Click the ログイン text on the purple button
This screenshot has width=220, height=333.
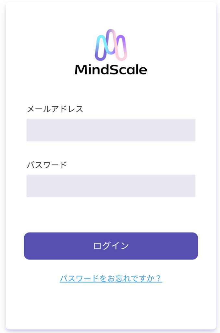[111, 246]
